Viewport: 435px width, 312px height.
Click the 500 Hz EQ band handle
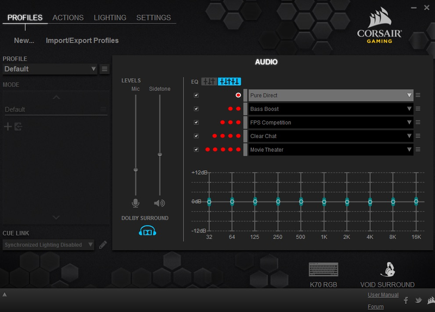[x=301, y=202]
